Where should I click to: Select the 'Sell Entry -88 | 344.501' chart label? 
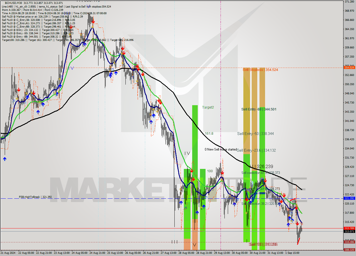pyautogui.click(x=259, y=109)
